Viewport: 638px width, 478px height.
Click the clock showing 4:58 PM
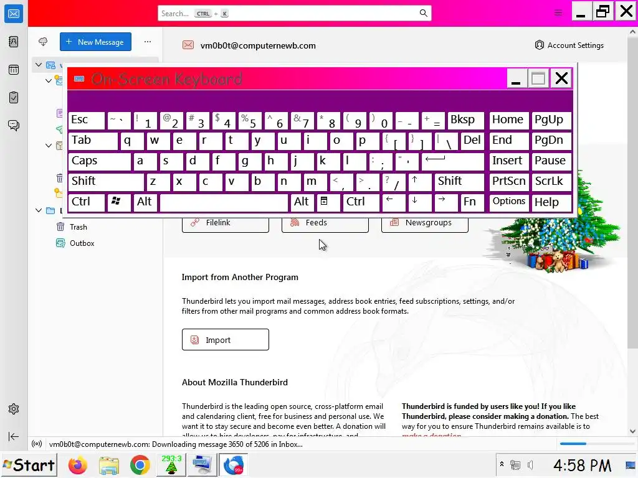click(x=582, y=465)
